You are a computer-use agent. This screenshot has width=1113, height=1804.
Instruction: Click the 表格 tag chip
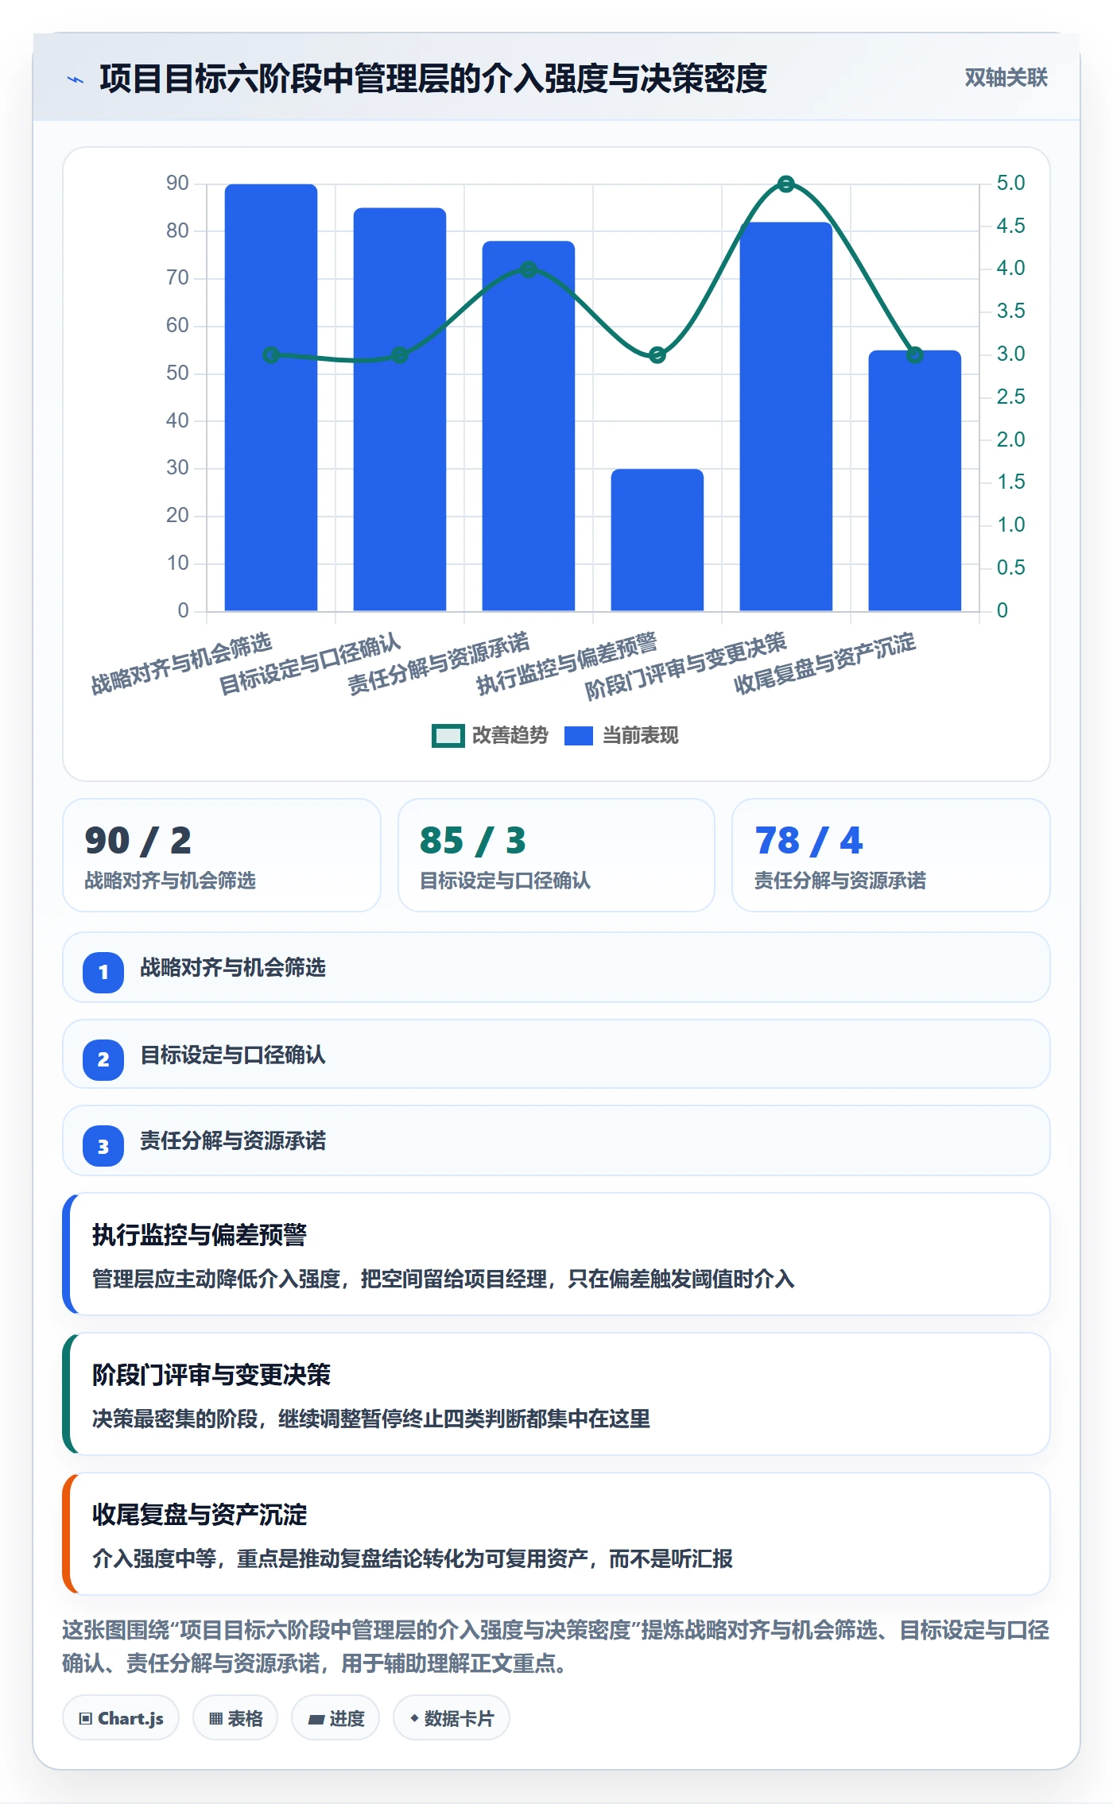(235, 1718)
